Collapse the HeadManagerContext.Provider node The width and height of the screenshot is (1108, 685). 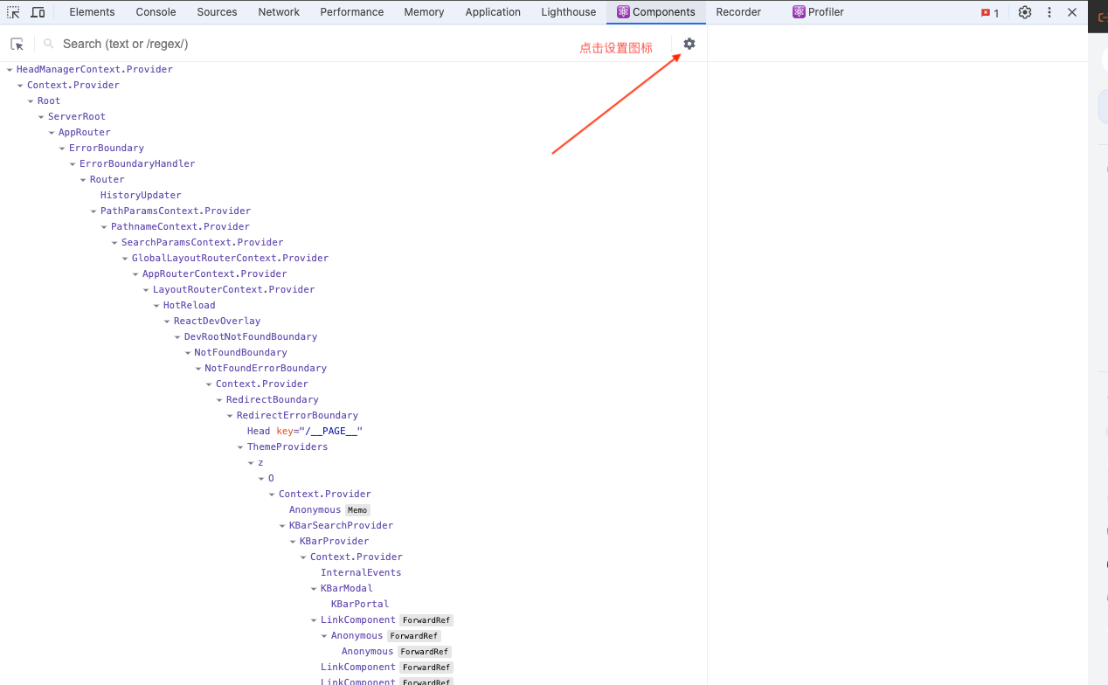coord(10,70)
